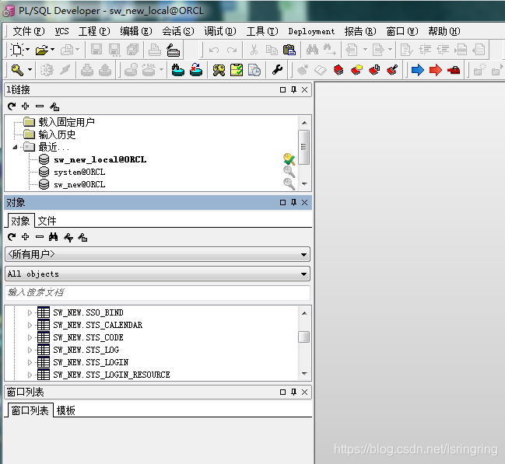
Task: Pin the 对象 panel
Action: point(293,202)
